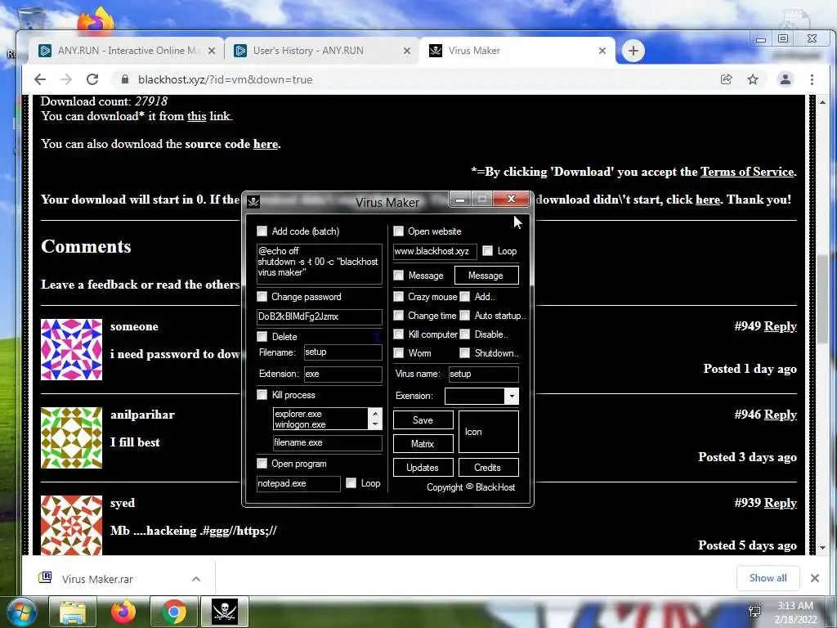Click the Matrix button
Image resolution: width=837 pixels, height=628 pixels.
pyautogui.click(x=423, y=444)
